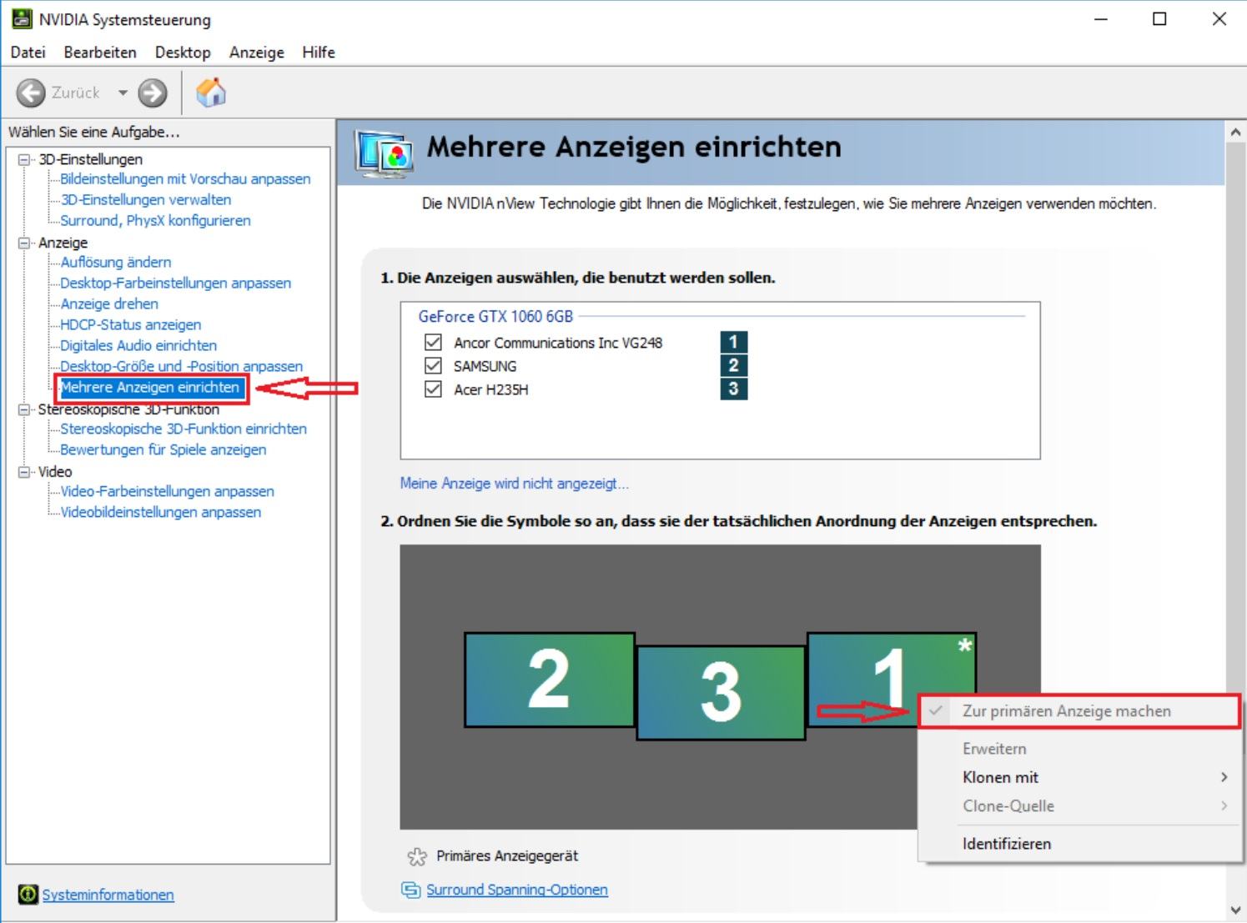
Task: Select Identifizieren in context menu
Action: (1079, 844)
